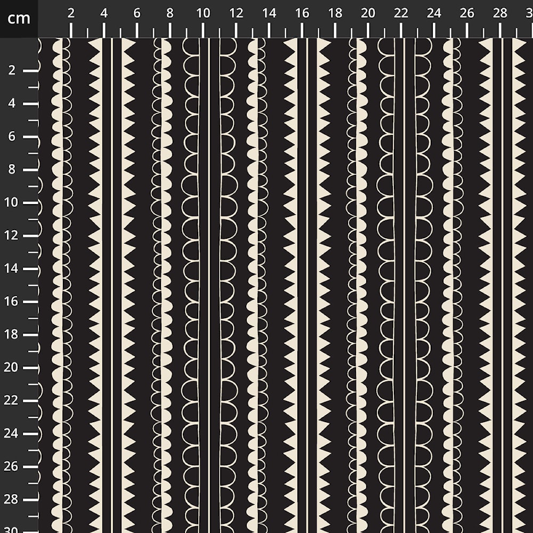Viewport: 533px width, 533px height.
Task: Select the 26 mark on the horizontal ruler
Action: click(467, 13)
